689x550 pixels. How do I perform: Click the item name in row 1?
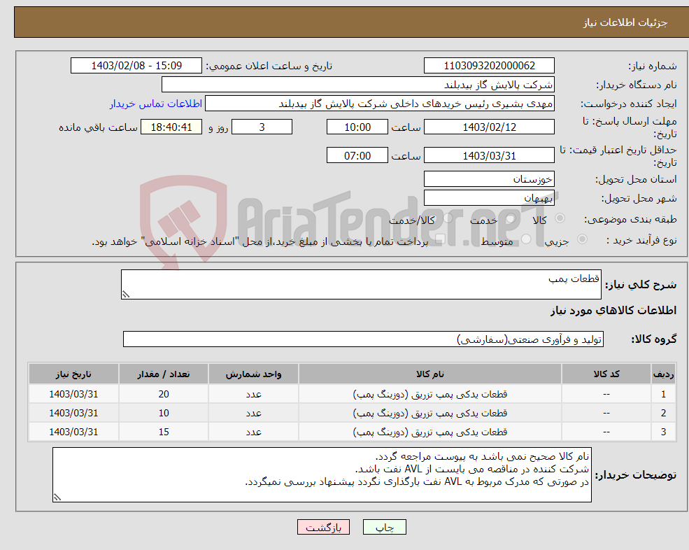[430, 394]
